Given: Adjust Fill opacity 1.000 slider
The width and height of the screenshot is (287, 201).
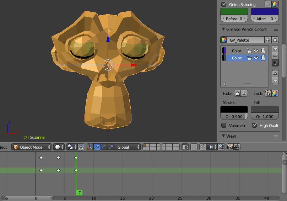Looking at the screenshot, I should coord(265,117).
